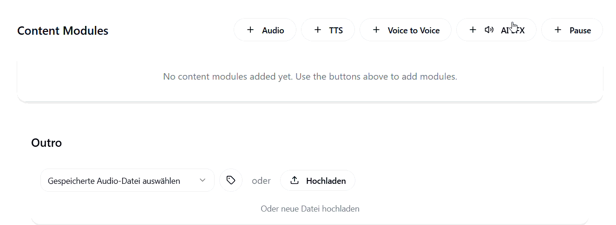Click the "No content modules added yet" message
Screen dimensions: 616x225
310,76
